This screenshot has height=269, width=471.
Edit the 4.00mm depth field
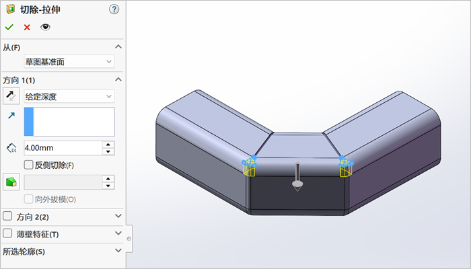[63, 148]
